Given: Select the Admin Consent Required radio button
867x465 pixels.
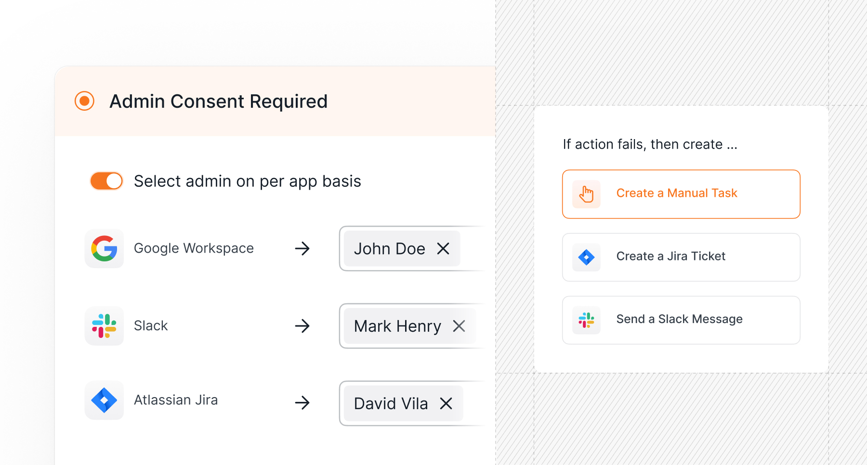Looking at the screenshot, I should [84, 101].
